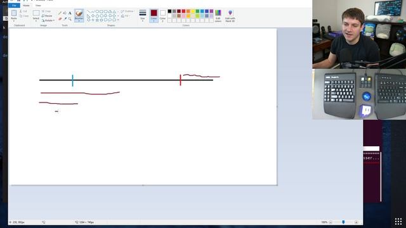This screenshot has height=228, width=406.
Task: Click the canvas bottom resize handle
Action: 143,186
